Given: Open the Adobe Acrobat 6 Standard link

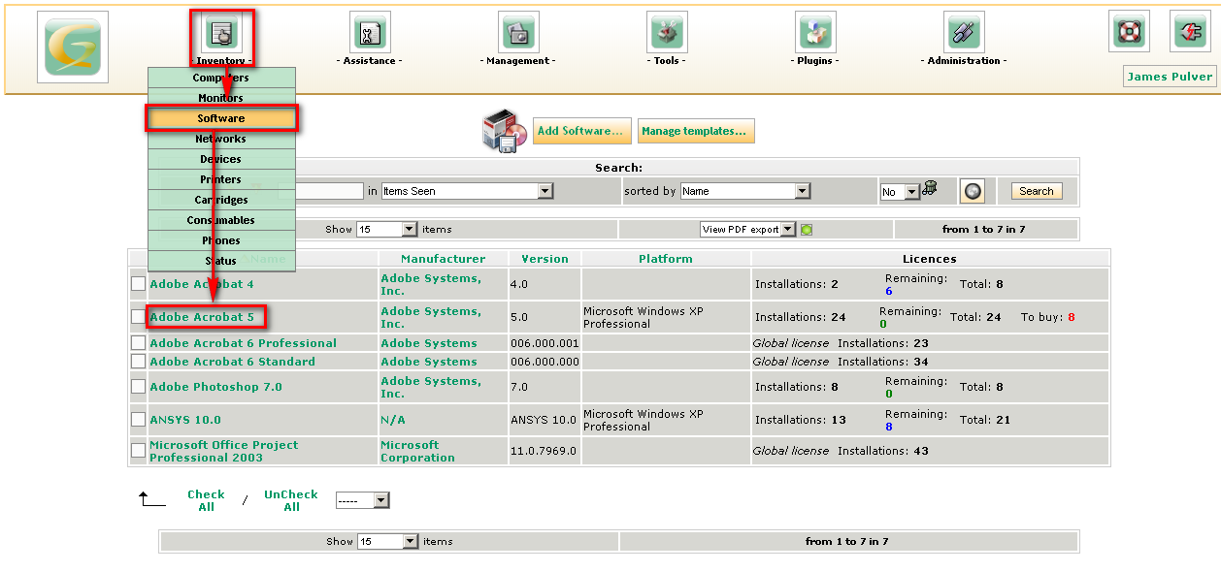Looking at the screenshot, I should pyautogui.click(x=233, y=362).
